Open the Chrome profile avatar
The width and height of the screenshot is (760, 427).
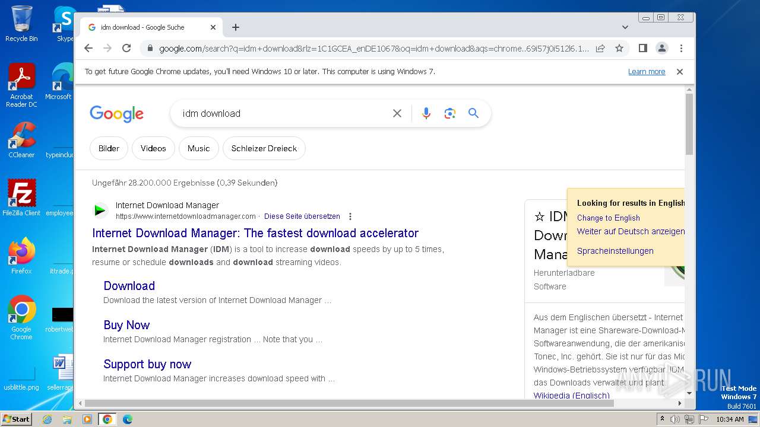pyautogui.click(x=662, y=49)
